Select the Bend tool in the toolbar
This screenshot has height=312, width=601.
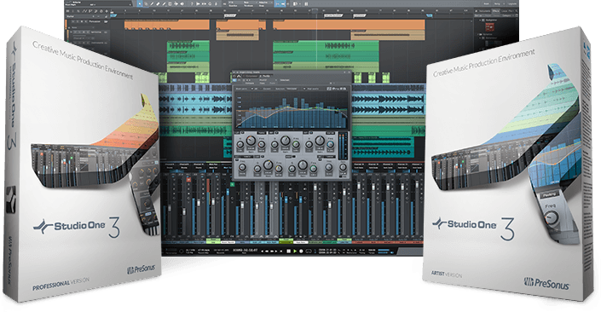[x=176, y=3]
